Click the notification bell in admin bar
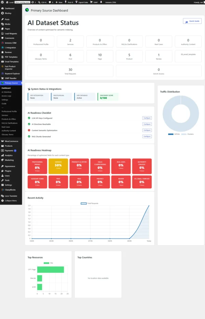The image size is (205, 319). click(x=101, y=2)
